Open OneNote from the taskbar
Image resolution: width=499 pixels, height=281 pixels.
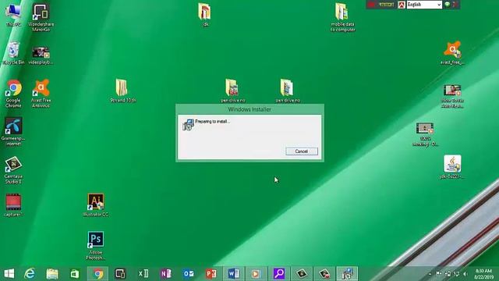pyautogui.click(x=166, y=274)
